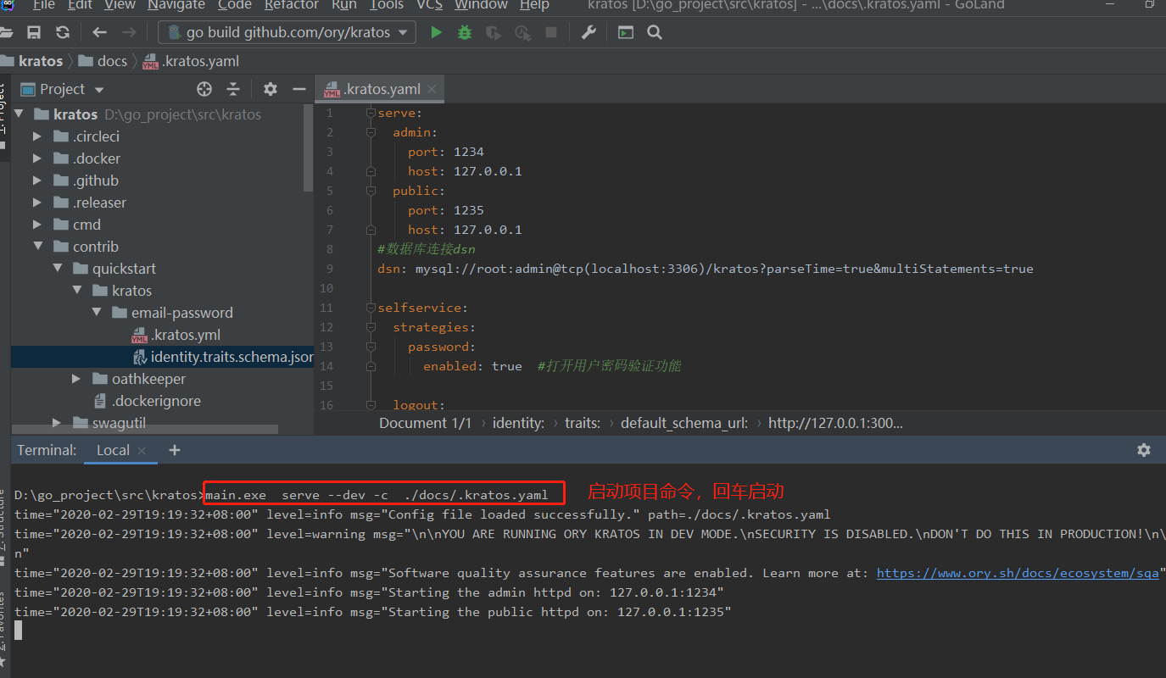Open the ory.sh sqa documentation link
Viewport: 1166px width, 678px height.
[x=1018, y=573]
